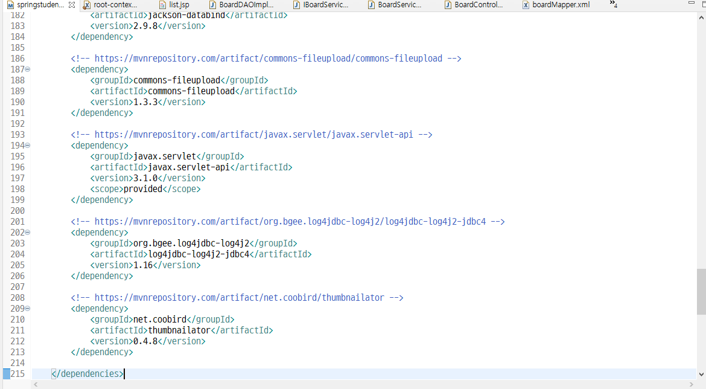The image size is (706, 389).
Task: Click the XML icon on root-contex tab
Action: pos(87,5)
